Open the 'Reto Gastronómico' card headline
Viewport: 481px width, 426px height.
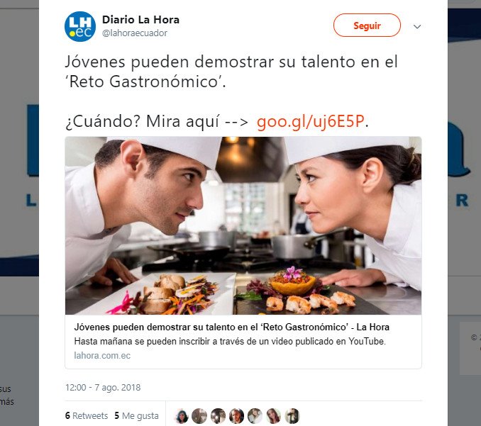231,327
